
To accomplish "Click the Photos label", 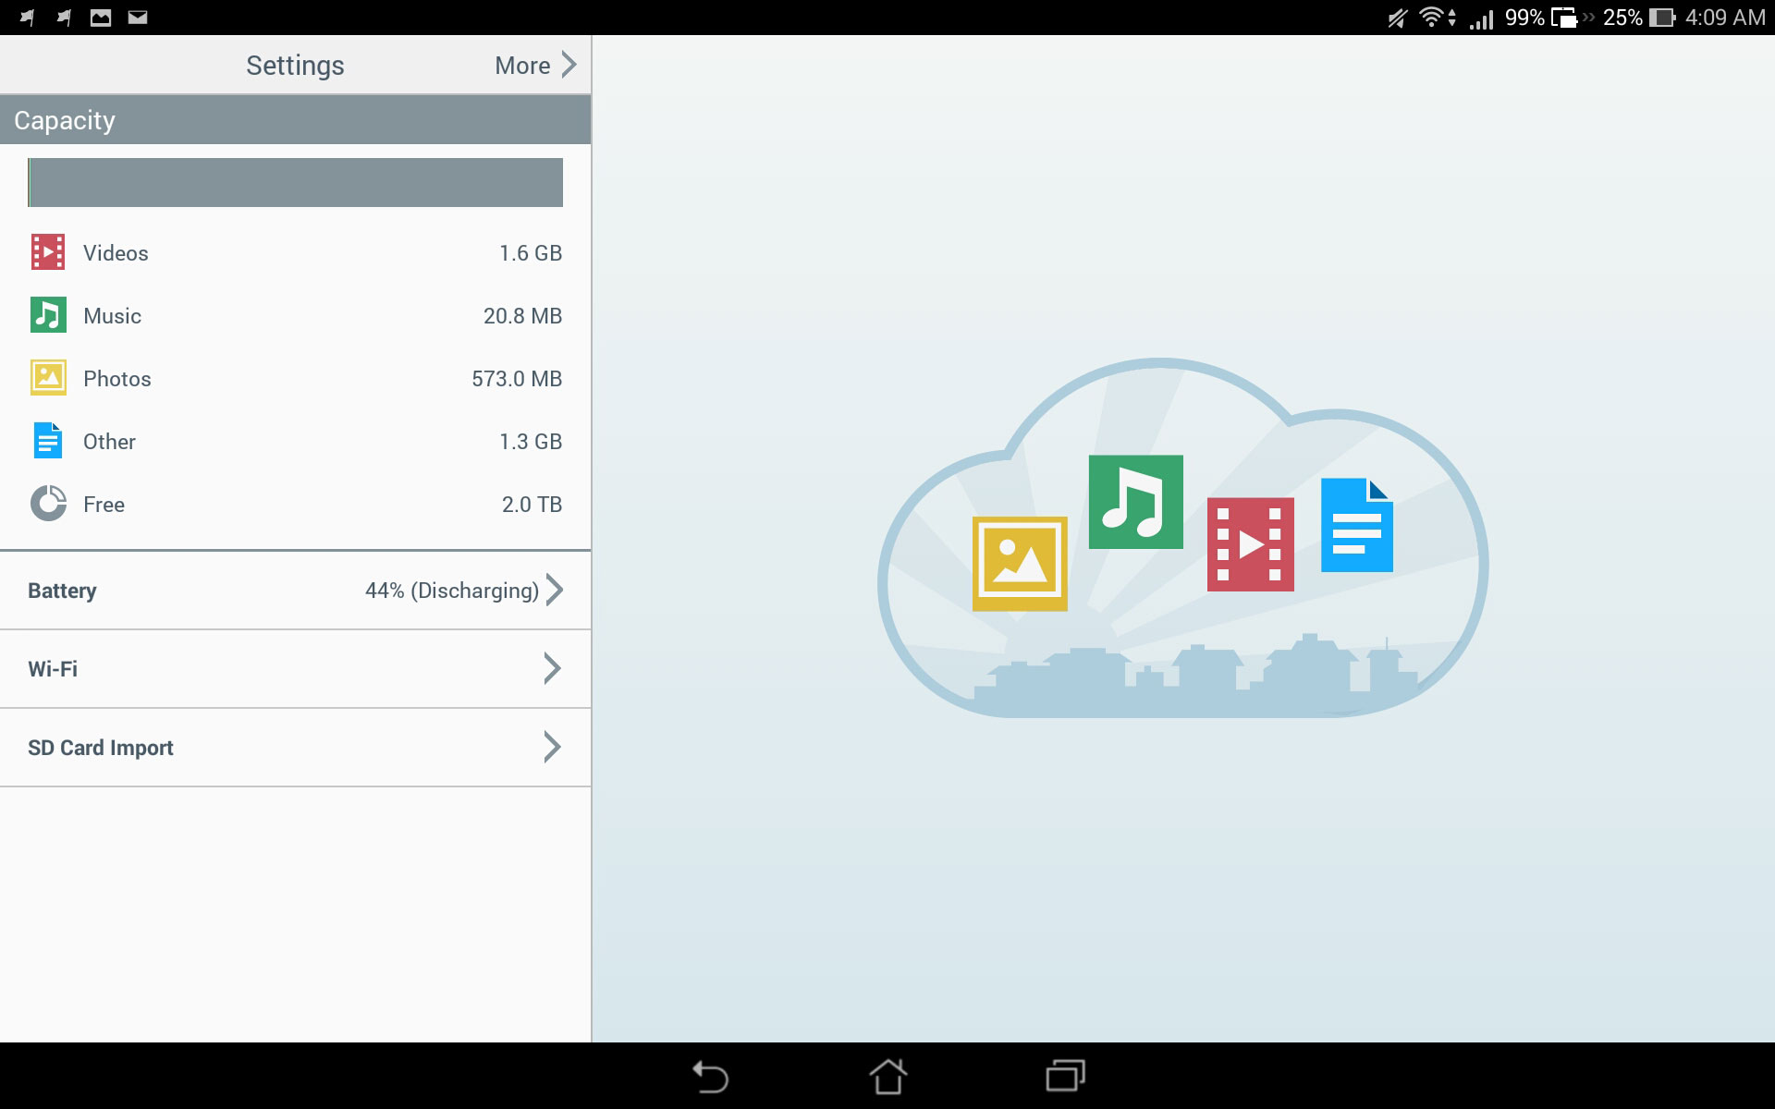I will 116,379.
